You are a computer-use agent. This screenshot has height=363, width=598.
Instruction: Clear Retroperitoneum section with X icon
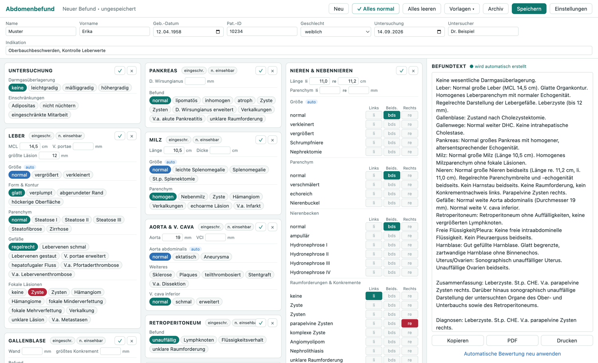pos(273,323)
